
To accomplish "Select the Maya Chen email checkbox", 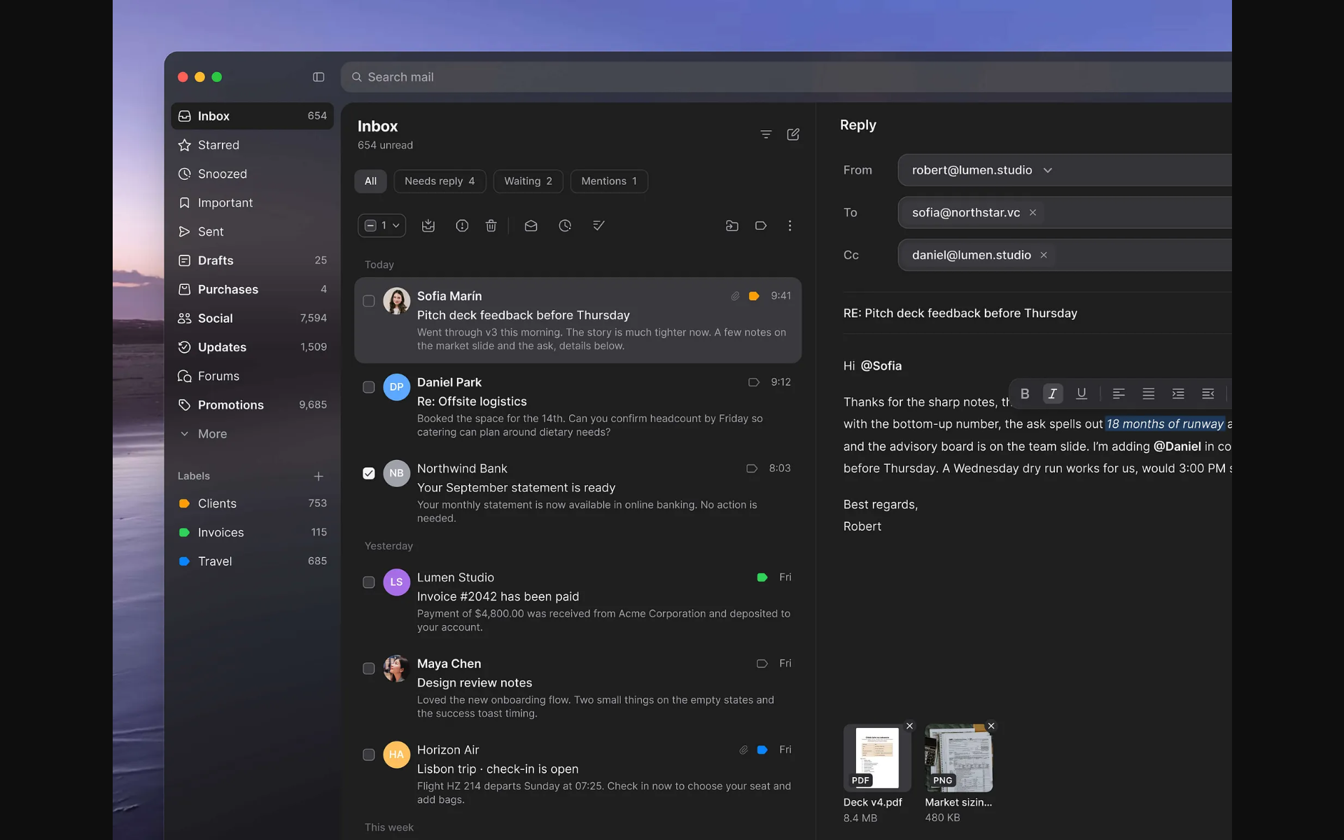I will (x=369, y=668).
